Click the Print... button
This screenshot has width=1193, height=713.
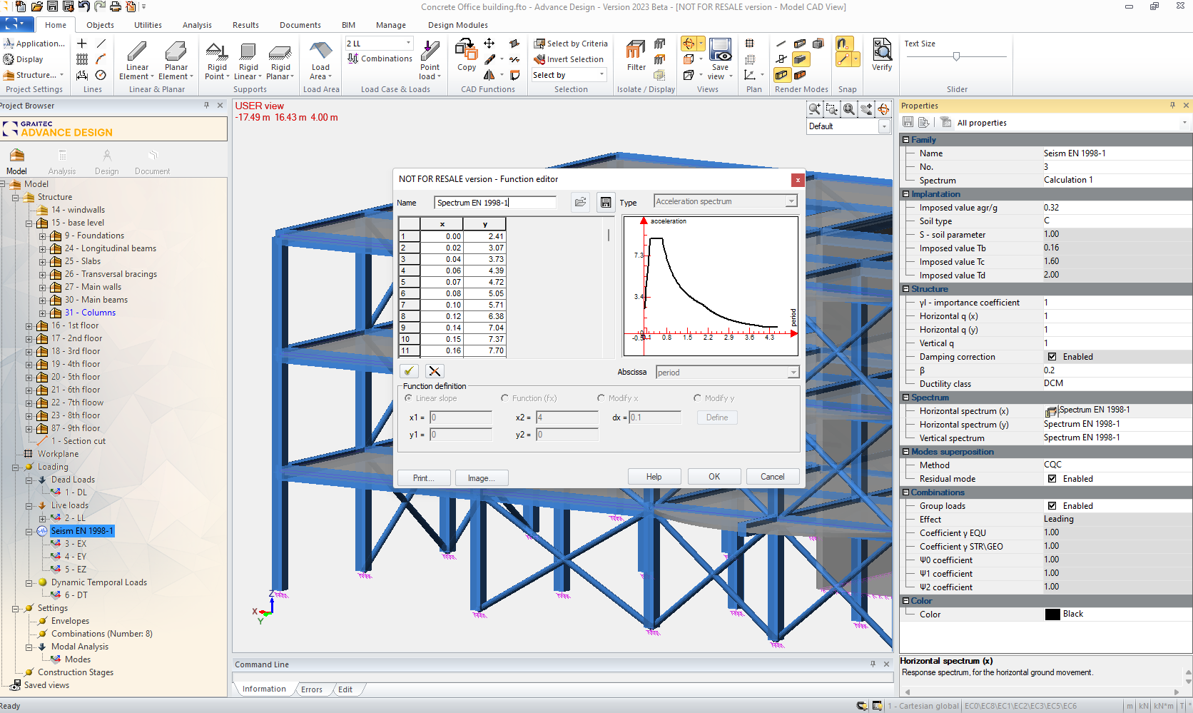[x=424, y=478]
